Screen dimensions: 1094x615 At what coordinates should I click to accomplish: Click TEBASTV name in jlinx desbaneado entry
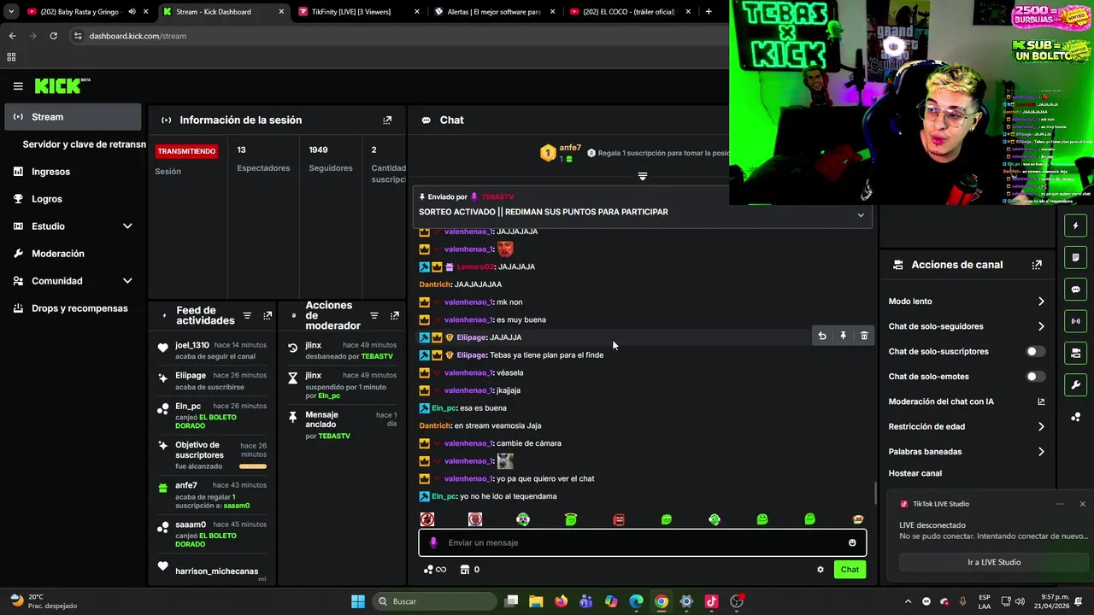click(x=377, y=356)
